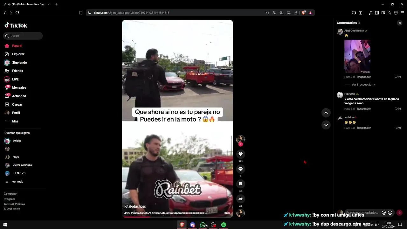
Task: Open the Buscar search field
Action: tap(23, 36)
